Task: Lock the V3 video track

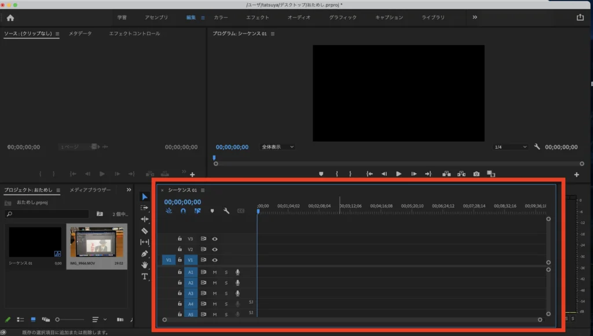Action: click(x=180, y=238)
